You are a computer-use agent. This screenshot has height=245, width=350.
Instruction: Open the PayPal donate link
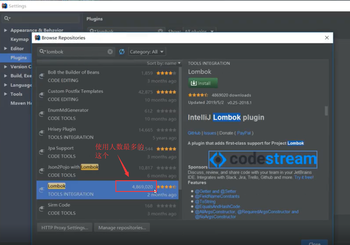click(x=244, y=133)
